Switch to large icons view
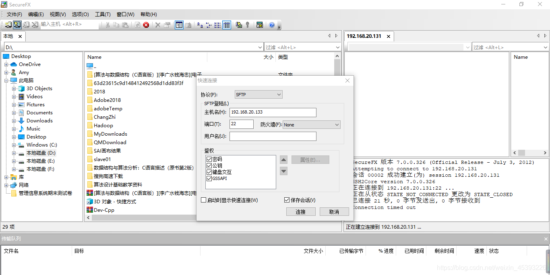 (200, 25)
